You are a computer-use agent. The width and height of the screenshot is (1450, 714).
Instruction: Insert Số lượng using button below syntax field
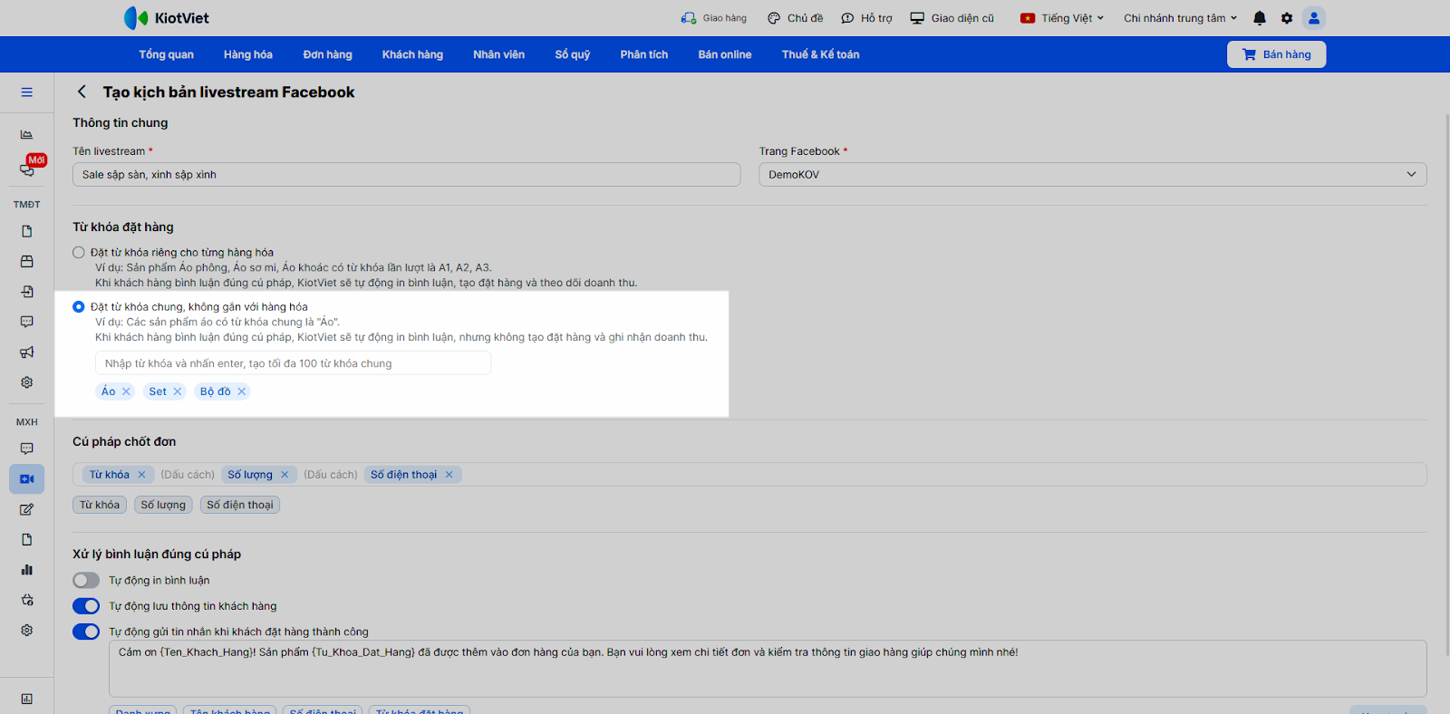[163, 505]
